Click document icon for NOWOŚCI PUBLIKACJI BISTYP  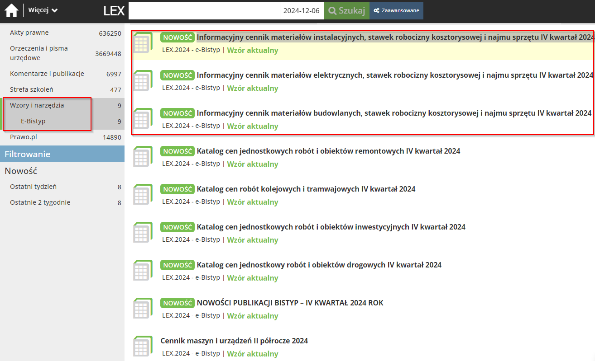point(143,309)
